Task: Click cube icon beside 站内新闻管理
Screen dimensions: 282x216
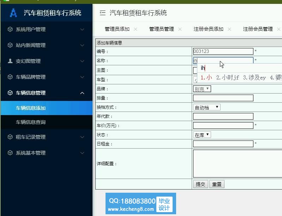Action: coord(10,45)
